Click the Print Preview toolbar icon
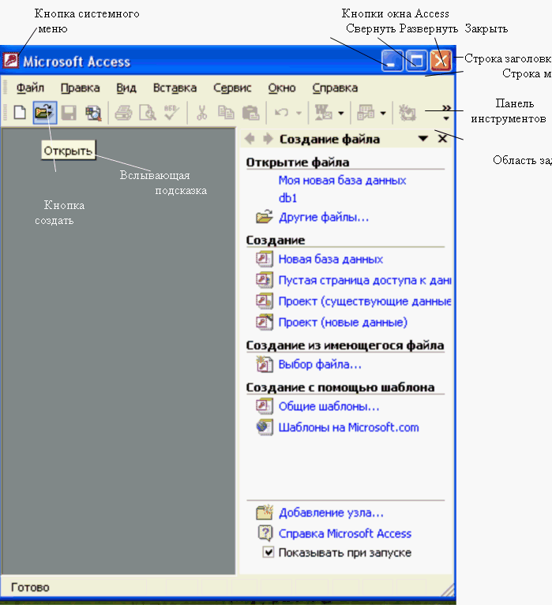The image size is (552, 605). pyautogui.click(x=148, y=113)
